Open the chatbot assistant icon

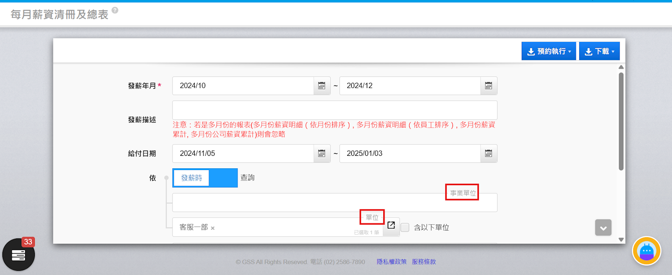click(x=646, y=251)
